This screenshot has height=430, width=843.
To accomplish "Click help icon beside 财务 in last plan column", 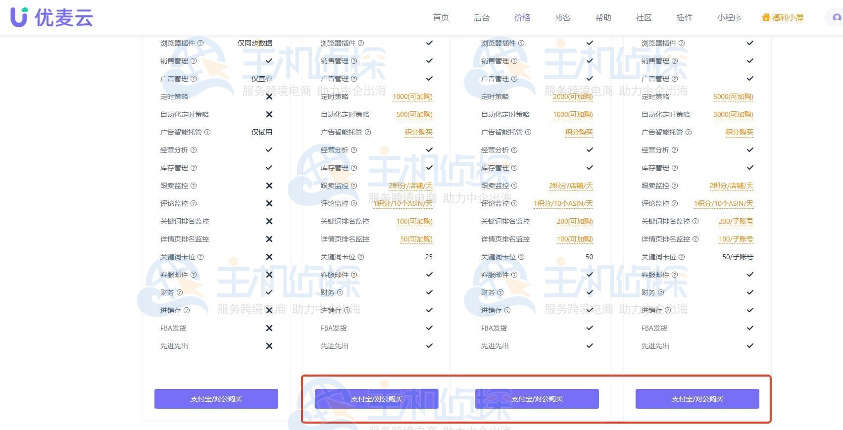I will coord(661,292).
